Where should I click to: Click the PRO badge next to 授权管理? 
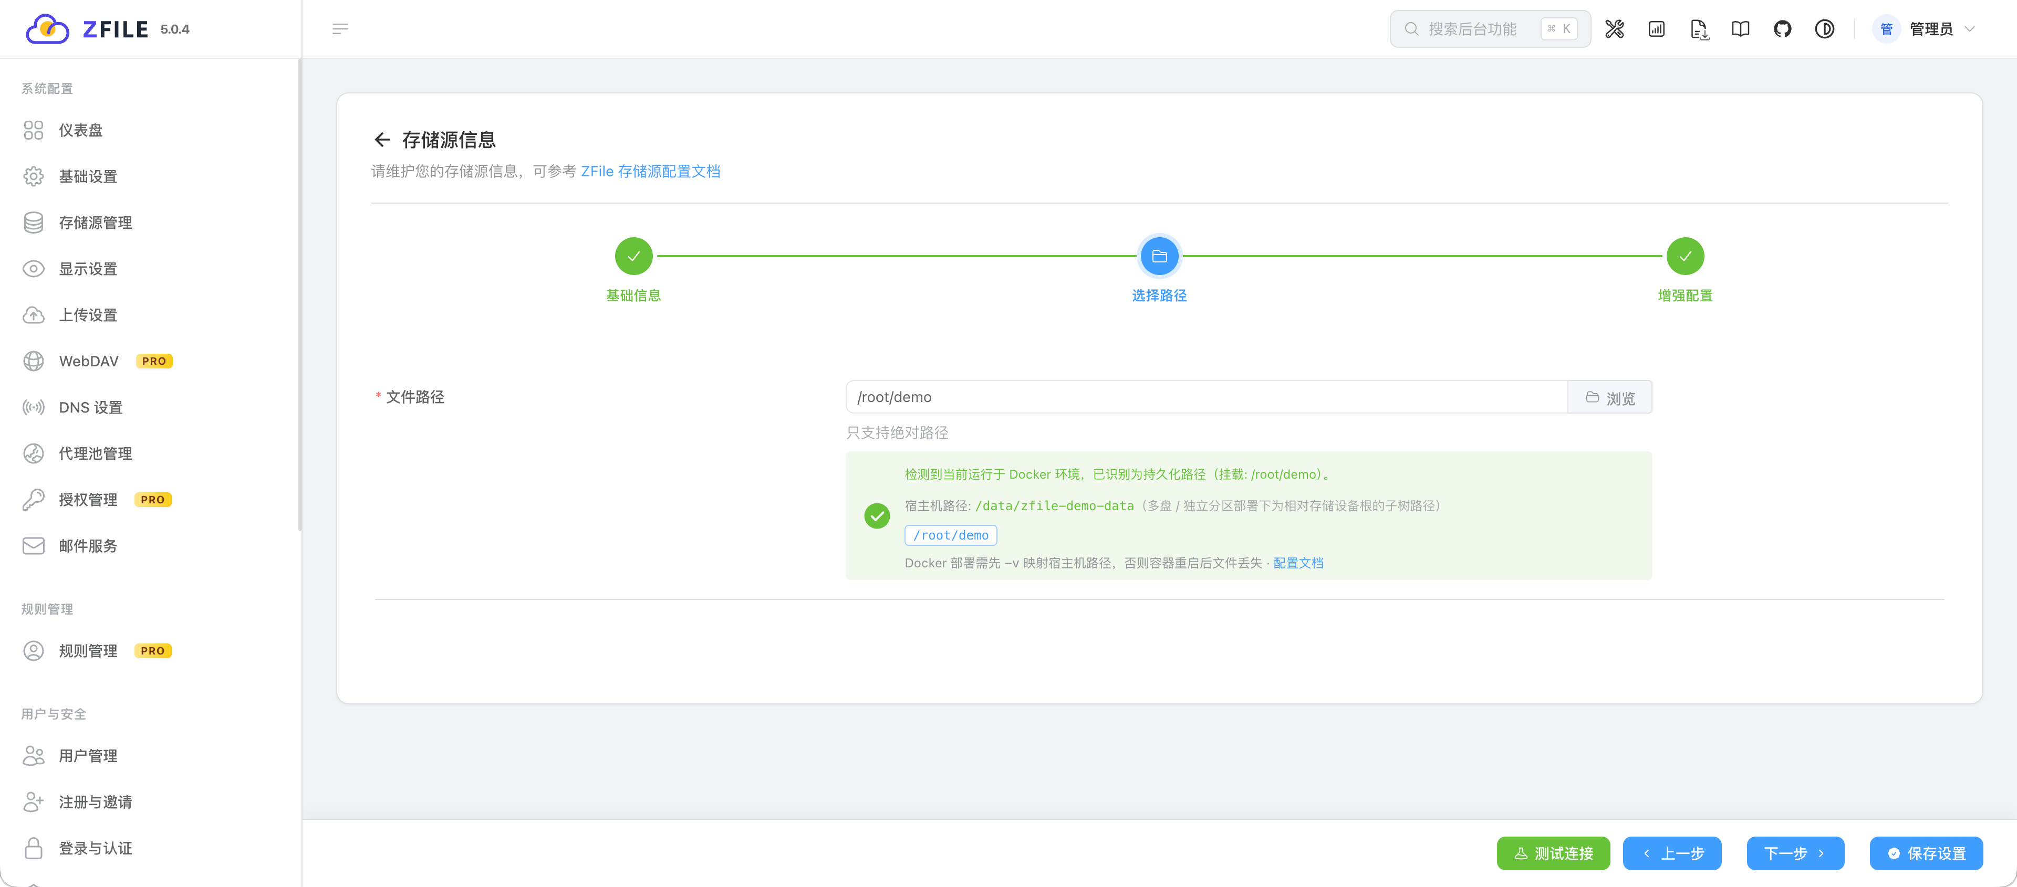point(153,499)
